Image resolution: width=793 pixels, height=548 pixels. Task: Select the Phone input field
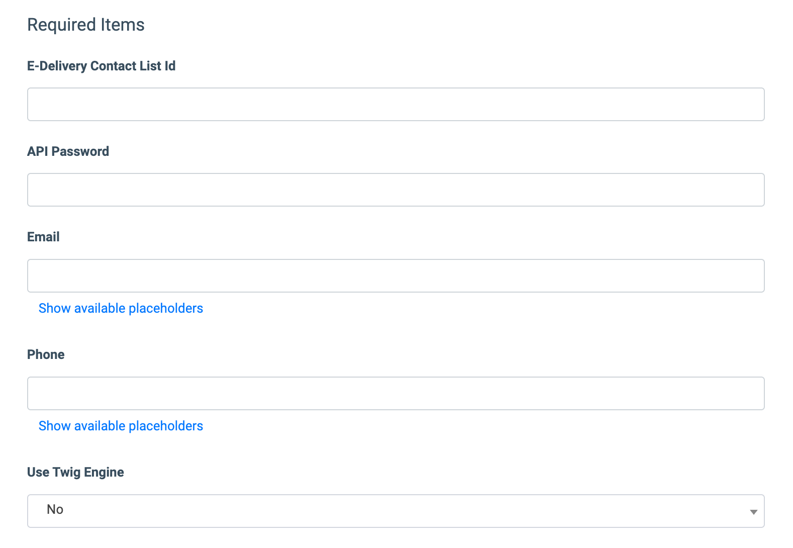pyautogui.click(x=395, y=394)
